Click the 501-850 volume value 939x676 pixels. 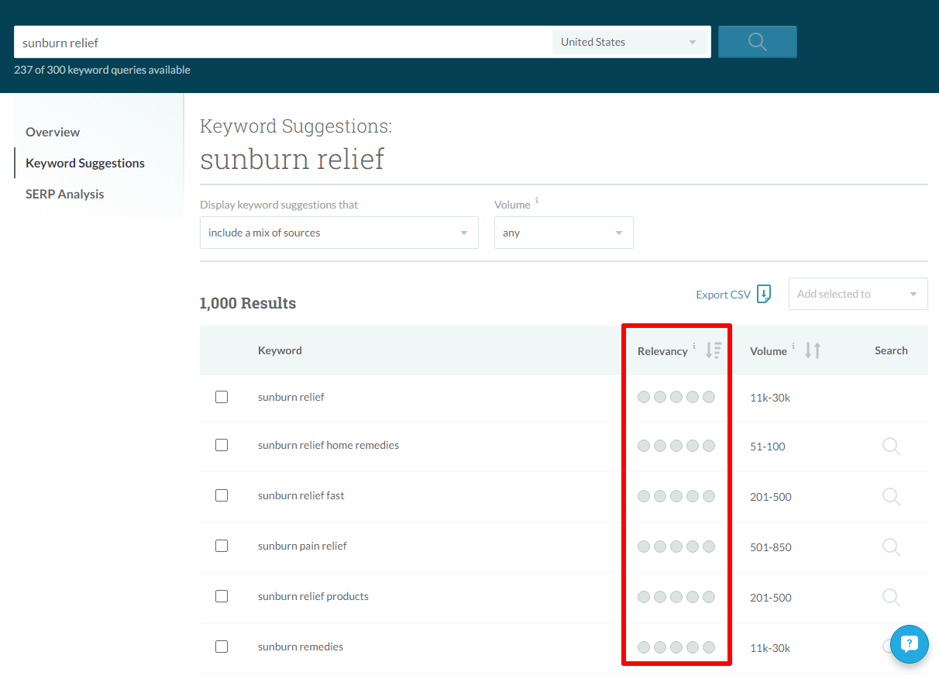[771, 547]
